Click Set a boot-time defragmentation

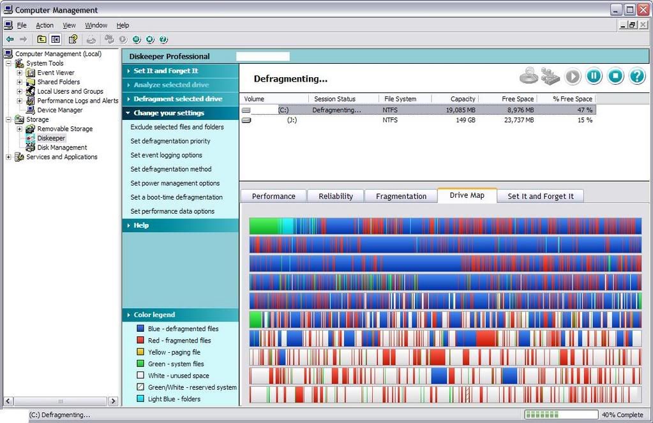tap(177, 197)
